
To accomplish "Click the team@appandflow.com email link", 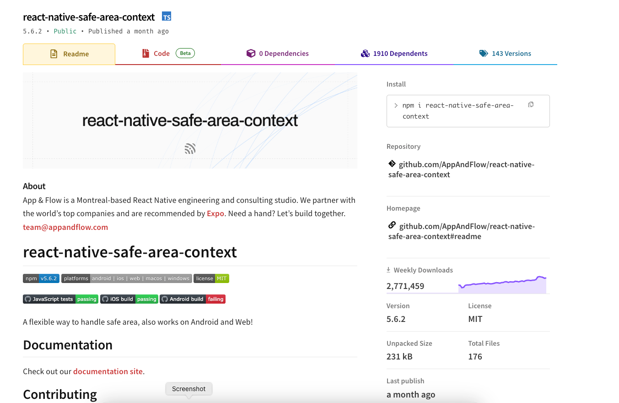I will [x=65, y=227].
